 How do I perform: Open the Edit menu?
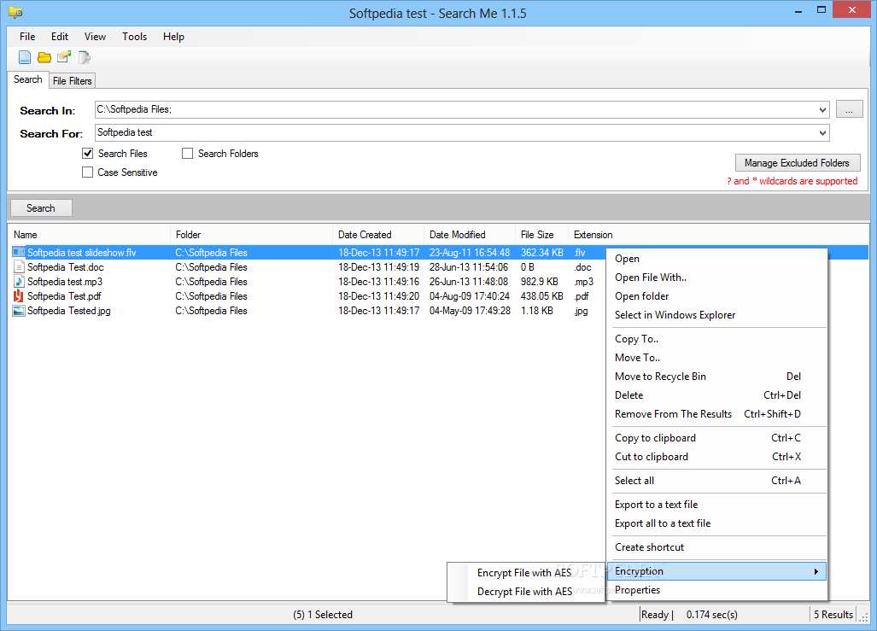[60, 37]
